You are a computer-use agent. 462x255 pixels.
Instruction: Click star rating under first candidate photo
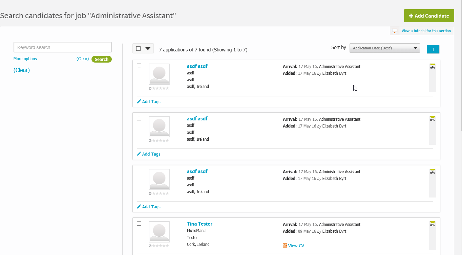click(160, 88)
